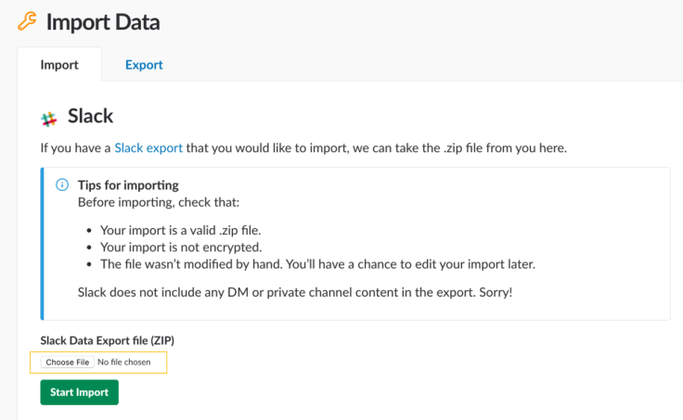This screenshot has width=683, height=420.
Task: Click the 'import is not encrypted' bullet
Action: tap(181, 248)
